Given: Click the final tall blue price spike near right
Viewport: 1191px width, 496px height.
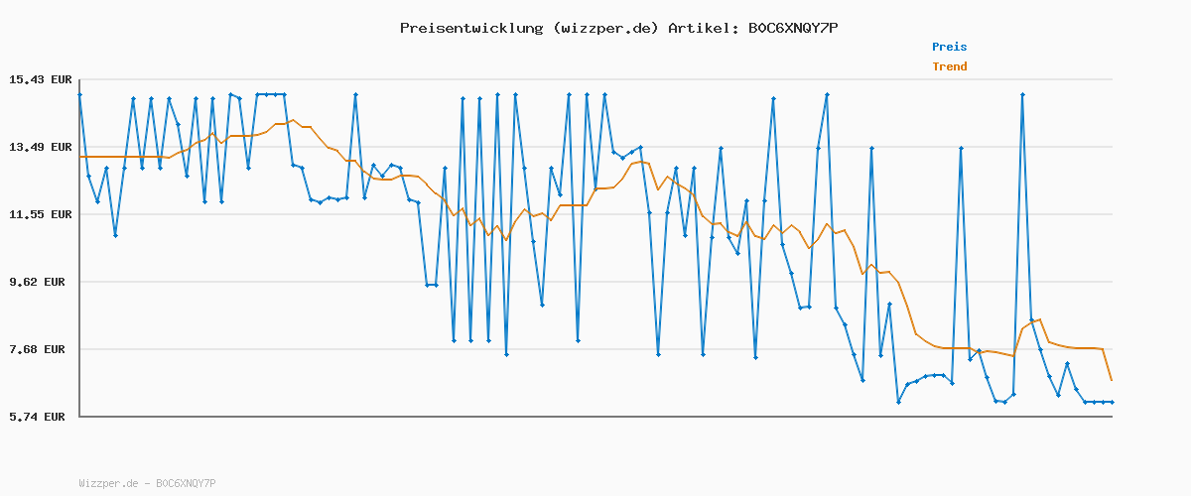Looking at the screenshot, I should pos(1022,94).
